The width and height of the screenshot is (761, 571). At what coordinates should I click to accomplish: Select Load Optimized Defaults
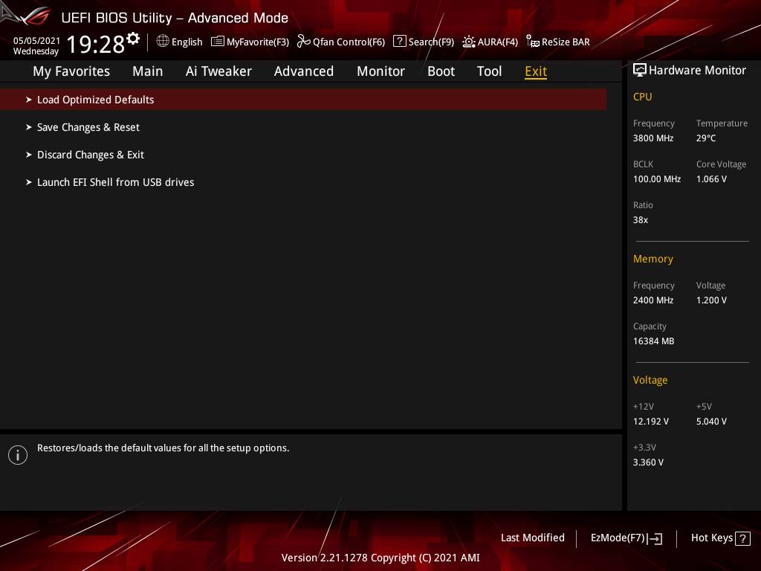[303, 100]
